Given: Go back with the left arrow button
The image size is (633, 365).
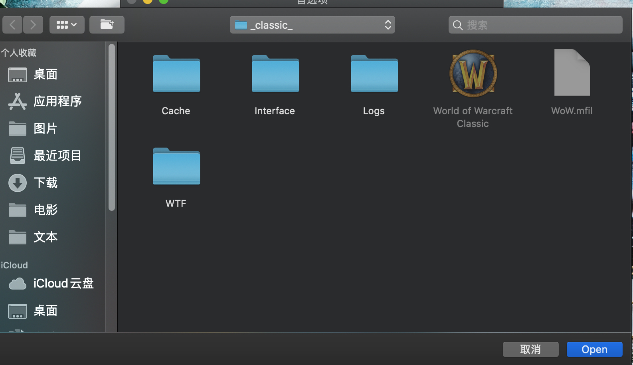Looking at the screenshot, I should 12,25.
